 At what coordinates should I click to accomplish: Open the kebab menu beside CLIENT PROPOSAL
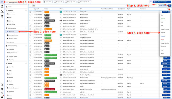(170, 2)
